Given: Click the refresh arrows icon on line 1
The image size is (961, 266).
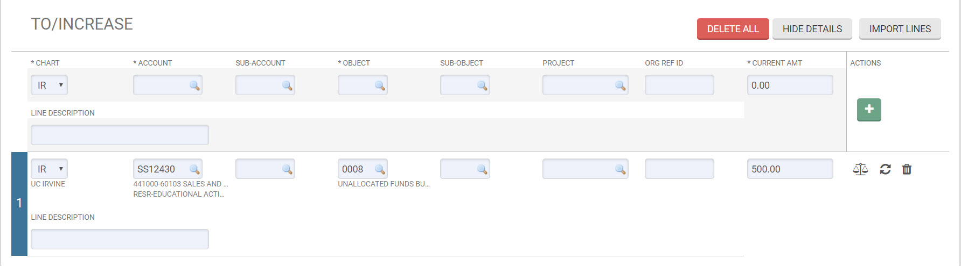Looking at the screenshot, I should [885, 169].
